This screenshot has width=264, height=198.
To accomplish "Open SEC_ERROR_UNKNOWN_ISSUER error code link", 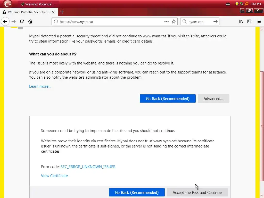I will [88, 167].
